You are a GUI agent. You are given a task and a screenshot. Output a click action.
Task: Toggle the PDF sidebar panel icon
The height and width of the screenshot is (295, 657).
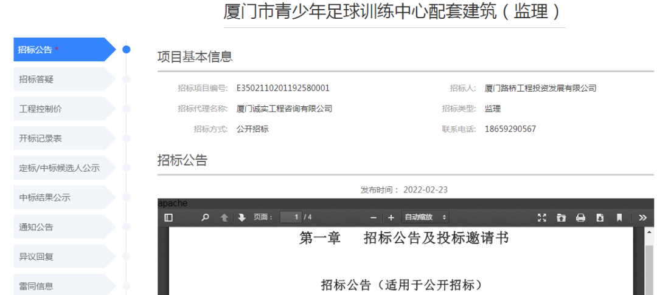click(169, 217)
